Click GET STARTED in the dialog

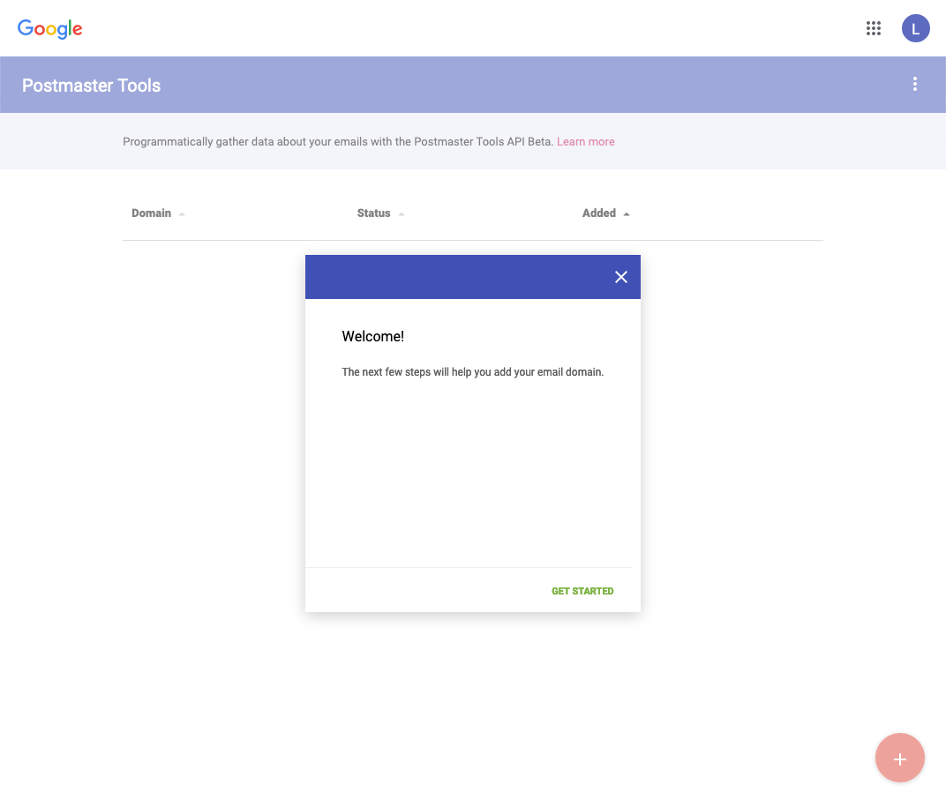point(582,591)
